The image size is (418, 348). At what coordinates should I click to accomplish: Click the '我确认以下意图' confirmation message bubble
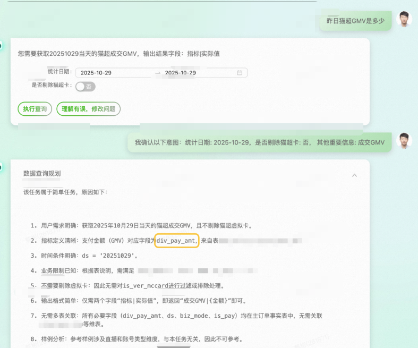point(259,142)
